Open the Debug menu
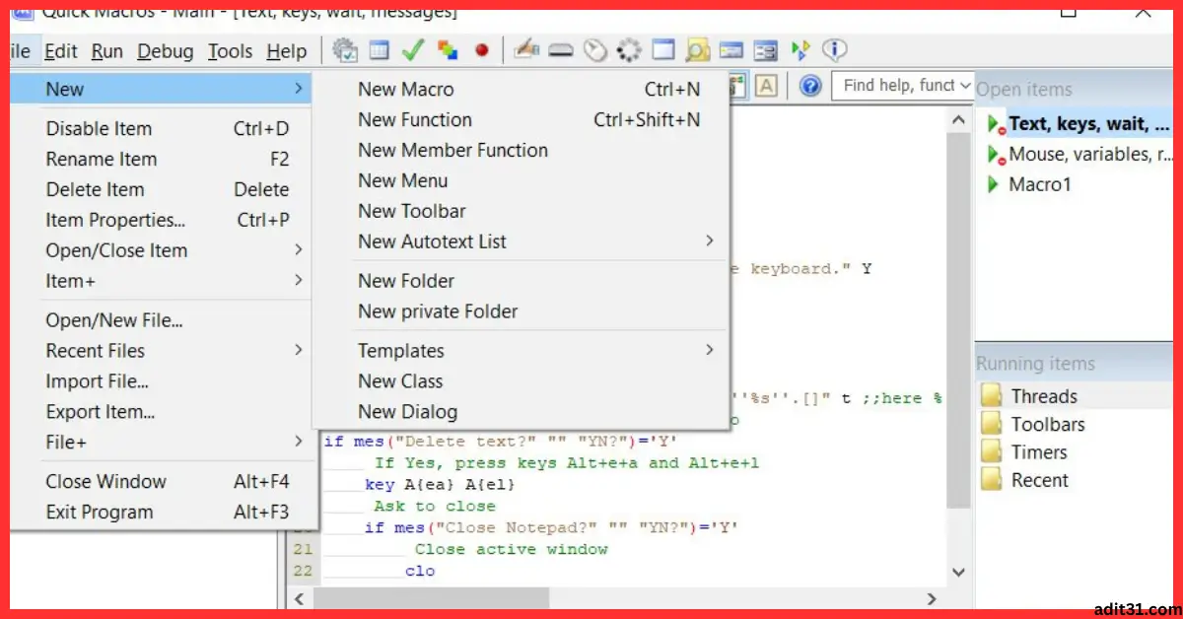Image resolution: width=1183 pixels, height=619 pixels. click(166, 51)
